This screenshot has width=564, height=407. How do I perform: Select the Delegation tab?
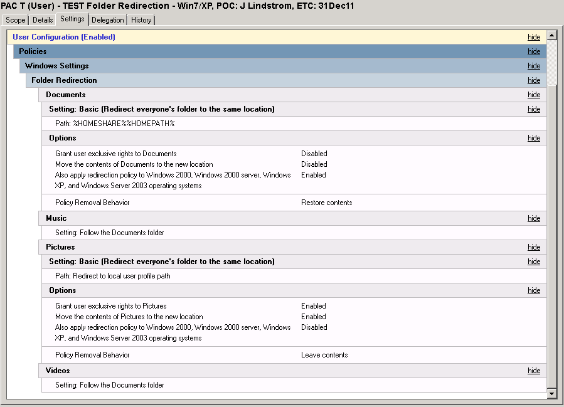[107, 19]
